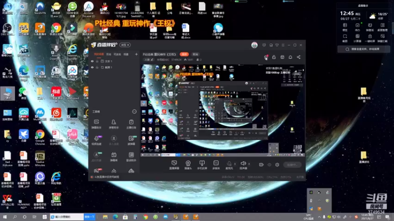This screenshot has width=394, height=221.
Task: Open Google Chrome desktop shortcut
Action: click(40, 138)
